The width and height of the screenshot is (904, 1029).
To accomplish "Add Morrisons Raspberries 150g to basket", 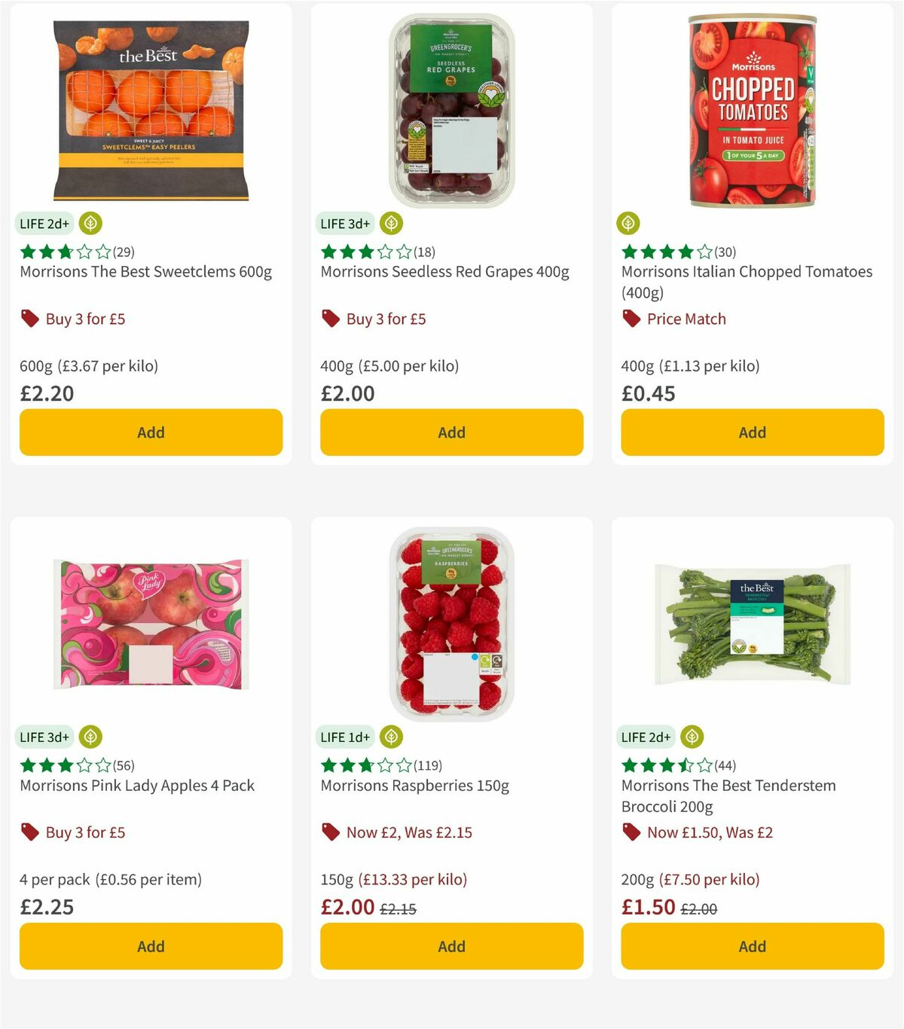I will point(451,946).
